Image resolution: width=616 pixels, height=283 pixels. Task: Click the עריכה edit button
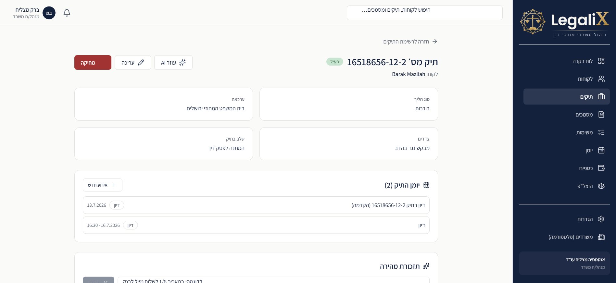133,63
